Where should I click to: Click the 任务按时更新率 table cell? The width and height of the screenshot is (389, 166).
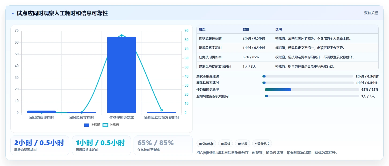pyautogui.click(x=210, y=57)
